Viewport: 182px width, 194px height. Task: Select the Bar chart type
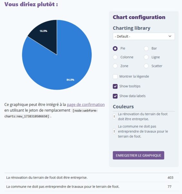tap(146, 48)
